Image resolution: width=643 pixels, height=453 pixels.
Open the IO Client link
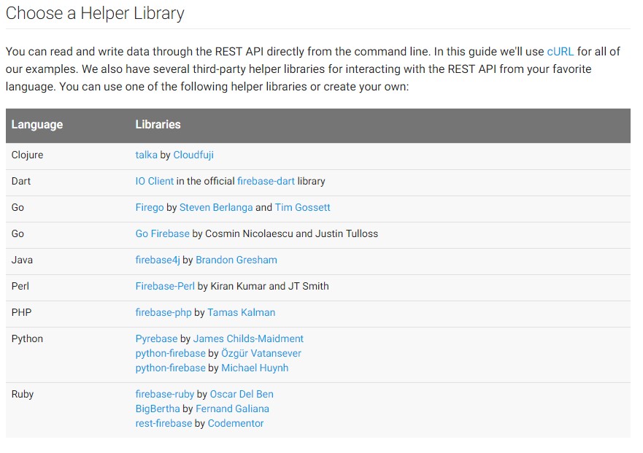[x=155, y=181]
